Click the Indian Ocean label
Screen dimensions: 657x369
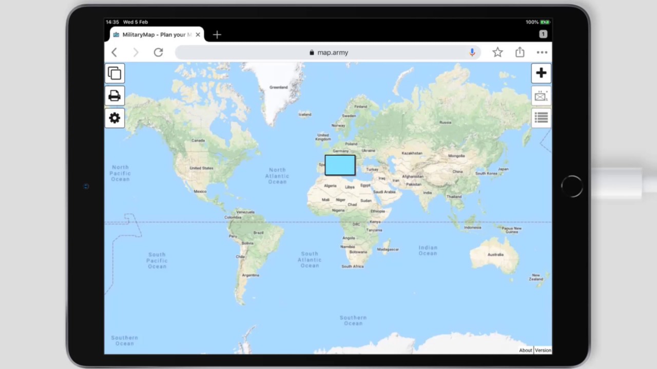[428, 250]
